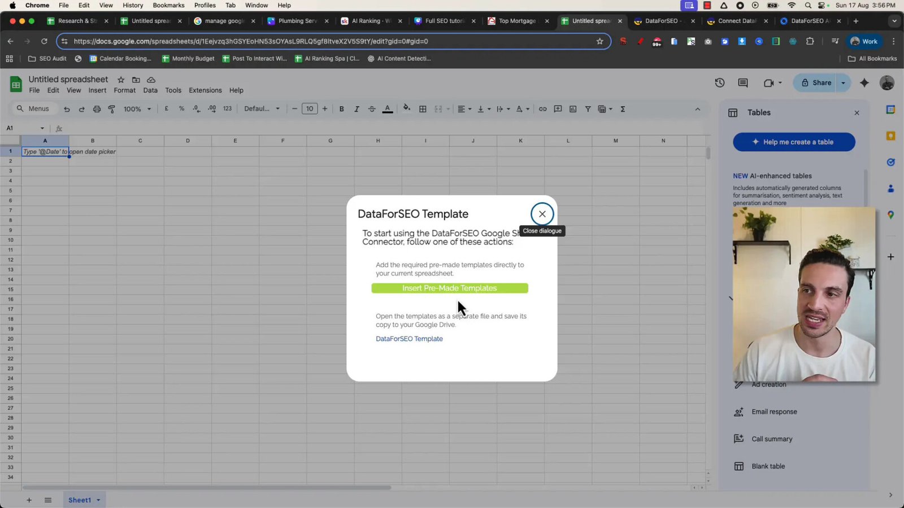Screen dimensions: 904x508
Task: Click the font size field
Action: click(x=310, y=109)
